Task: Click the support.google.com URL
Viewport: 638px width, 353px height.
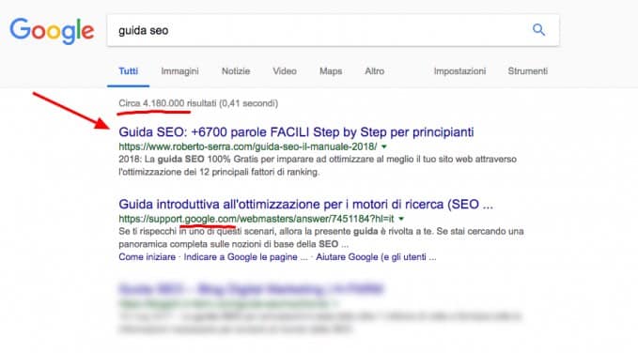Action: pos(257,219)
